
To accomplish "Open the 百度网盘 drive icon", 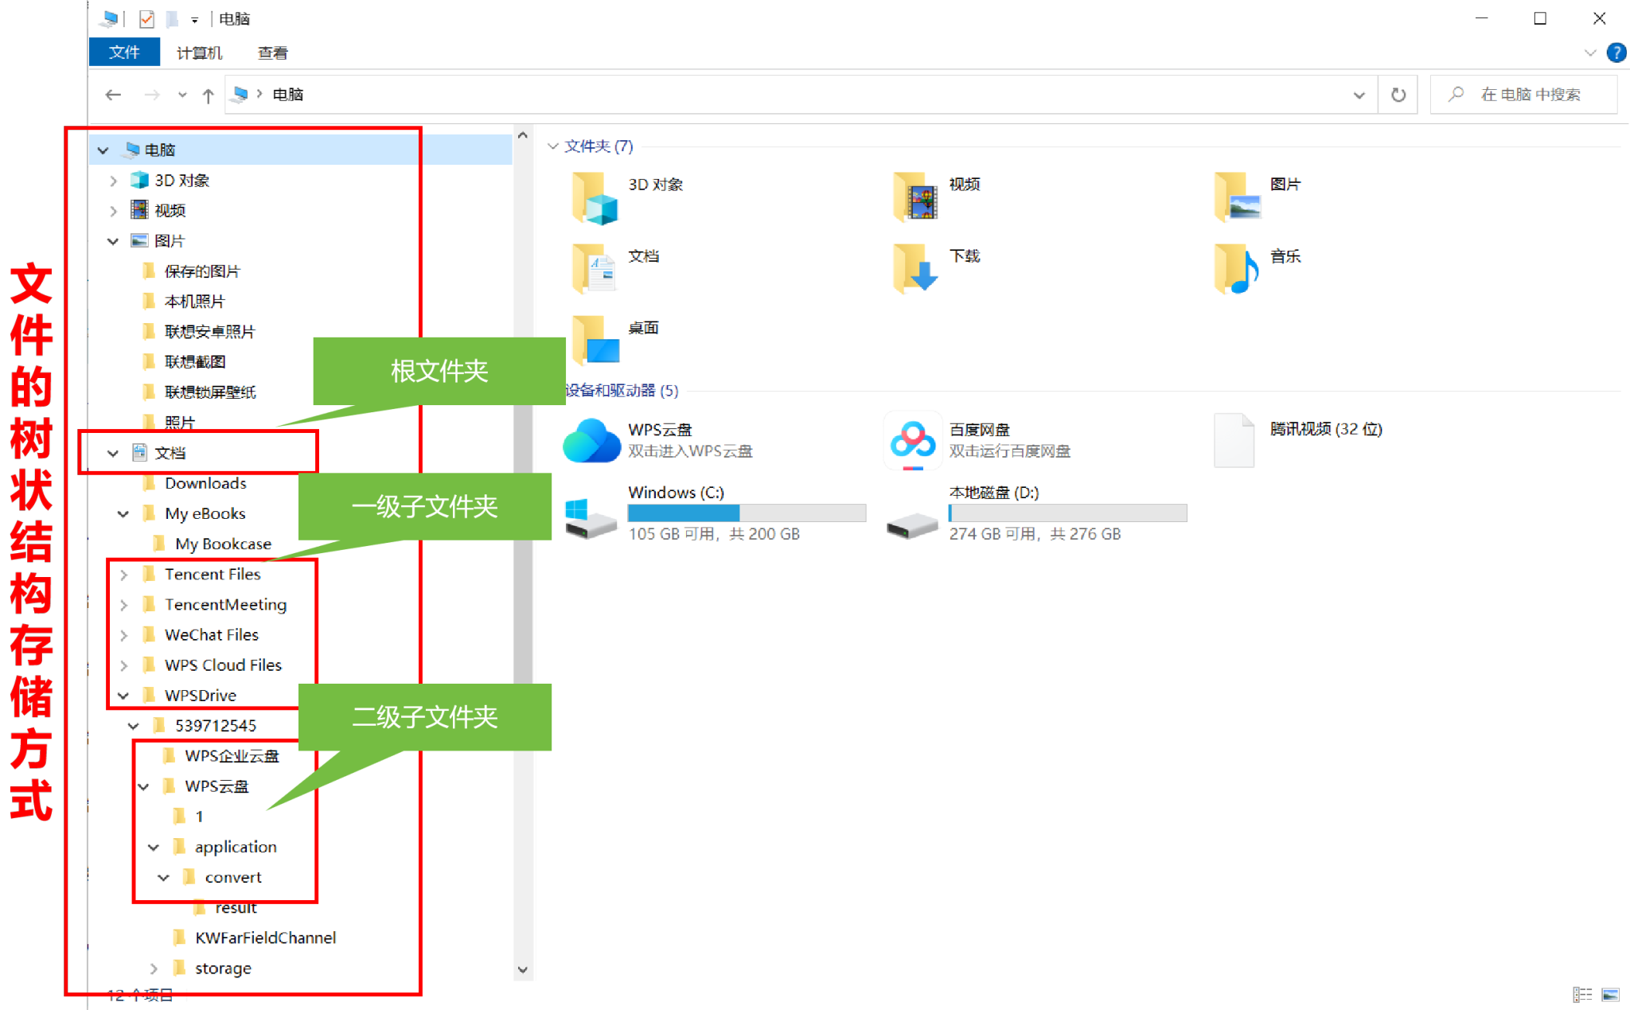I will click(912, 440).
